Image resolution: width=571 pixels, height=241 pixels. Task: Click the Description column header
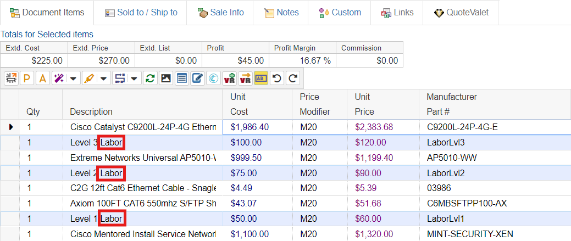pyautogui.click(x=91, y=111)
